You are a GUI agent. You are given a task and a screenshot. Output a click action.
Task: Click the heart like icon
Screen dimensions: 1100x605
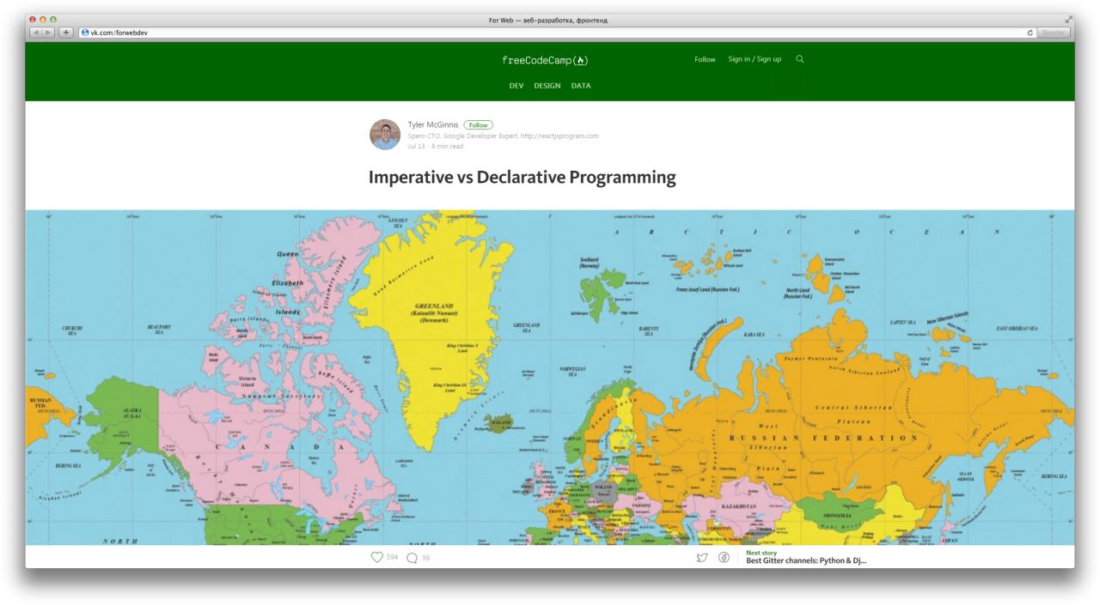(376, 557)
